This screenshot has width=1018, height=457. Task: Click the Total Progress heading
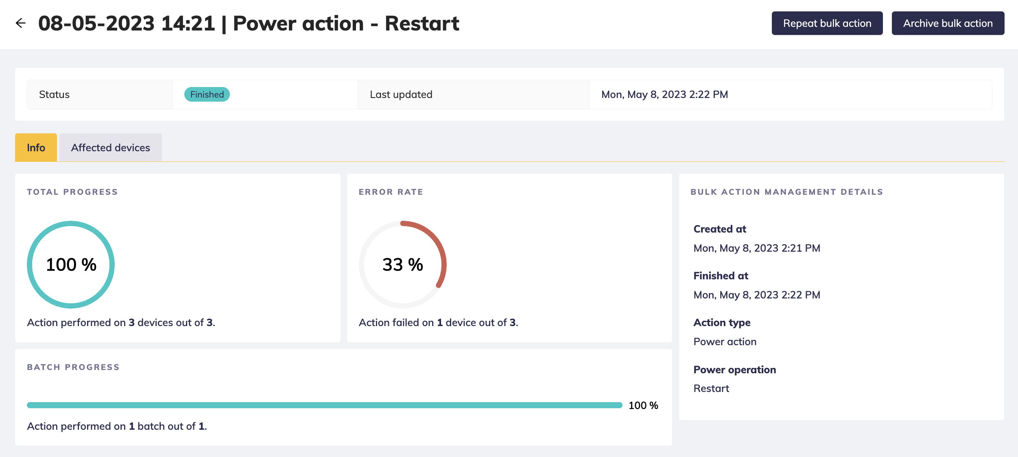click(72, 192)
